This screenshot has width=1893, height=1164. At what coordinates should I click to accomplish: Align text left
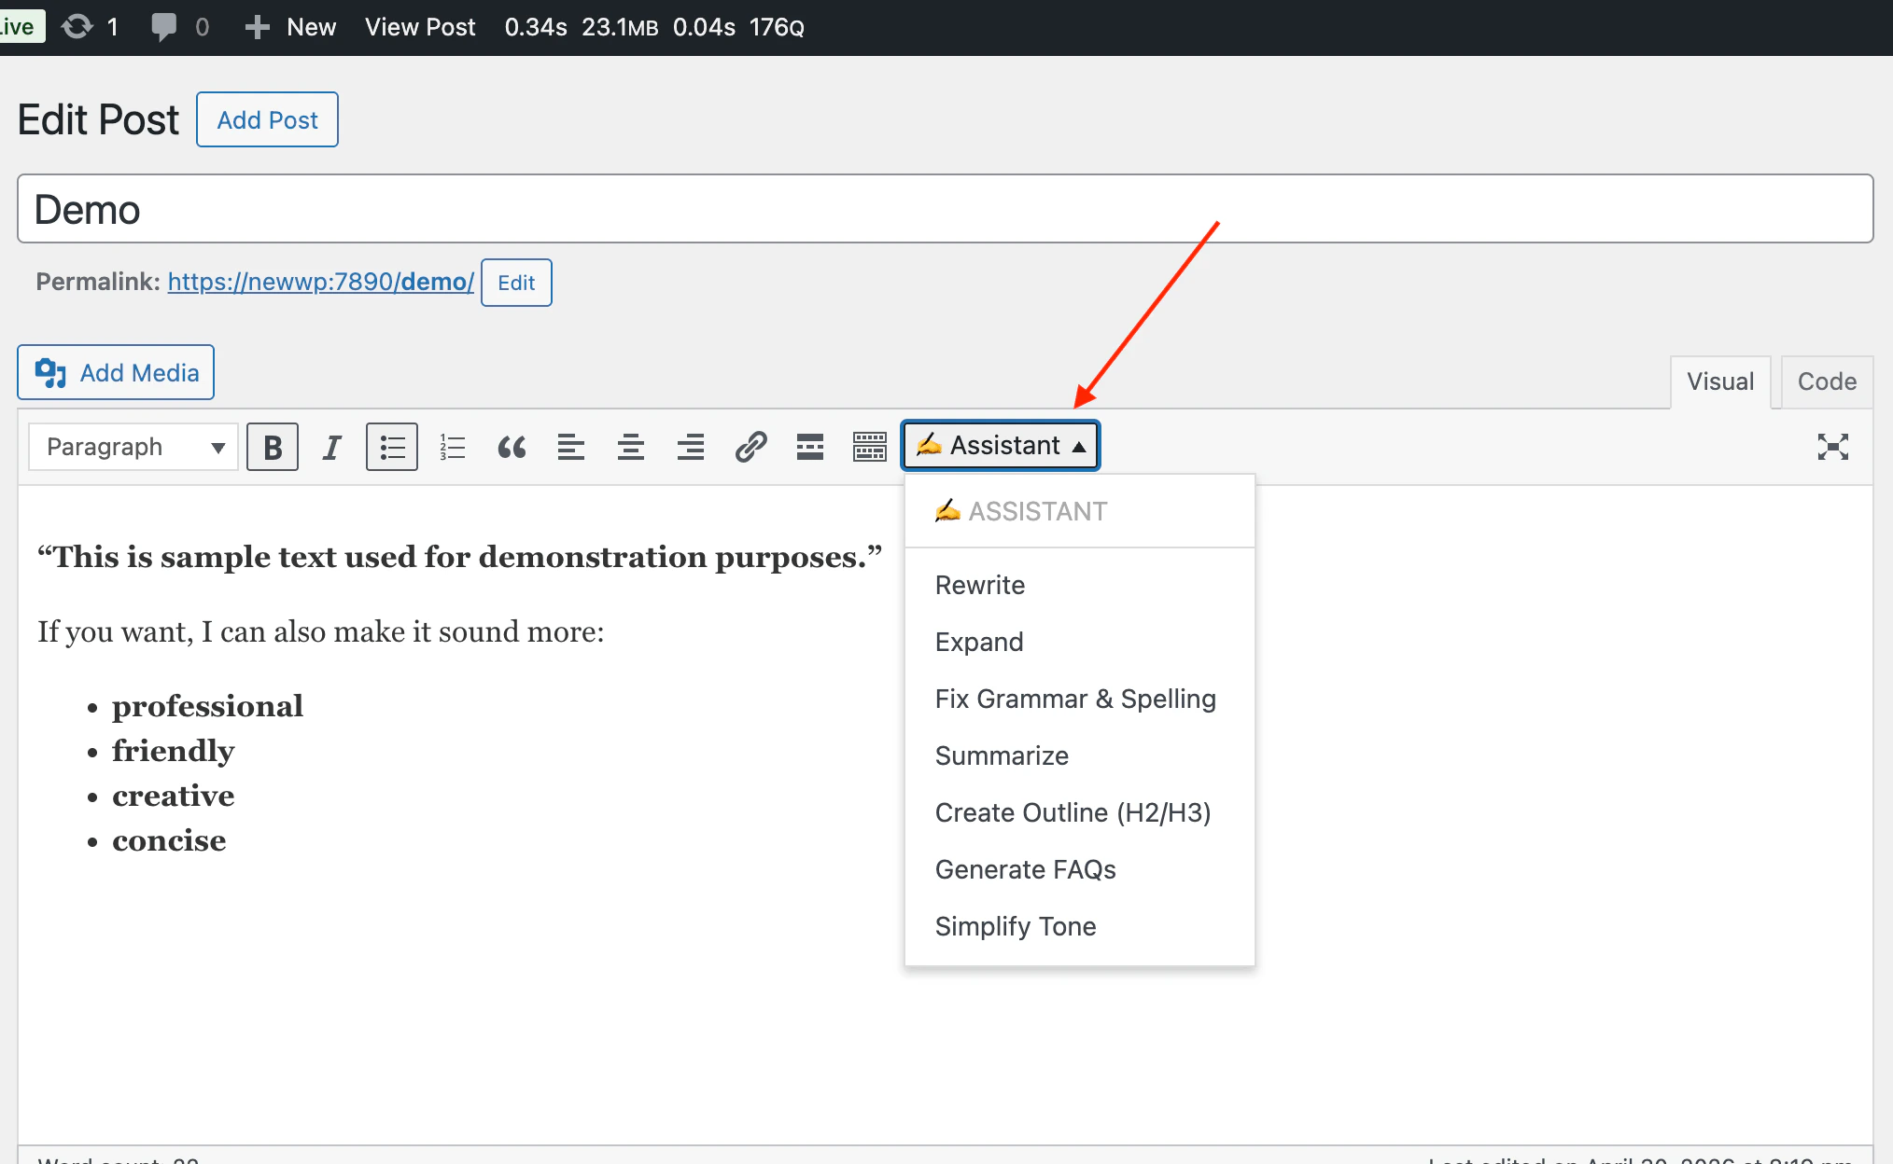coord(571,447)
